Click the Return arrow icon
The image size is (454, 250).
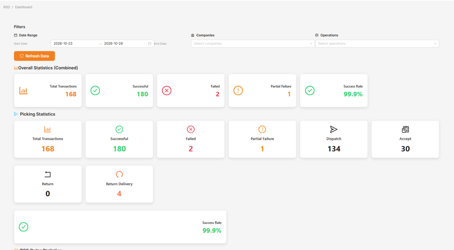coord(48,174)
